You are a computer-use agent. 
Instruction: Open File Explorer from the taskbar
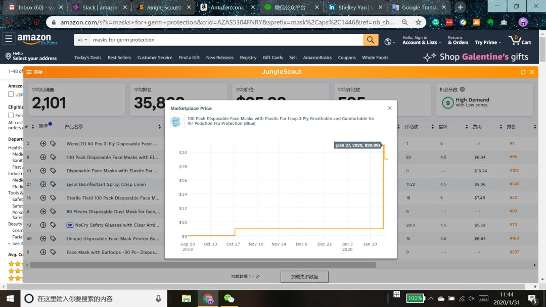point(186,298)
